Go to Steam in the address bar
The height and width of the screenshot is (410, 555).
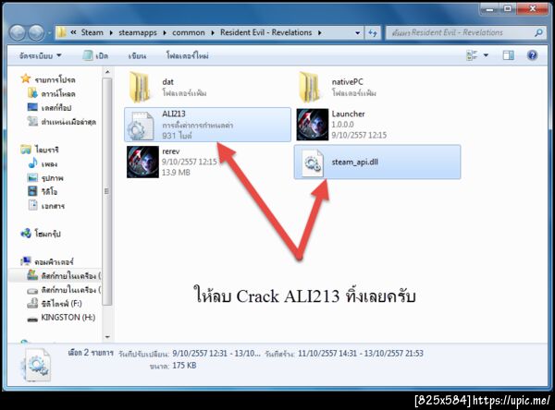(x=92, y=32)
